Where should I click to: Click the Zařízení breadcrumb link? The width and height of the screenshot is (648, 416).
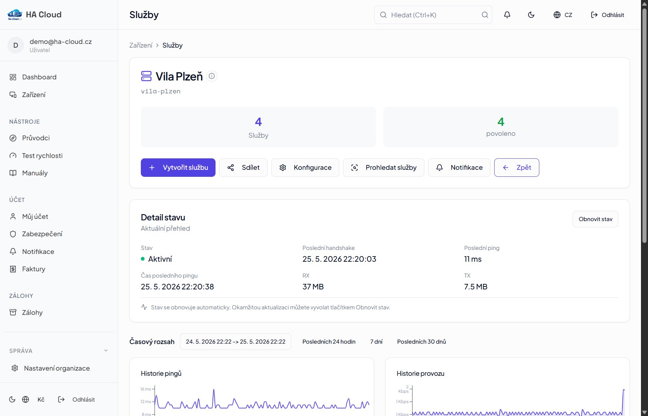click(141, 45)
